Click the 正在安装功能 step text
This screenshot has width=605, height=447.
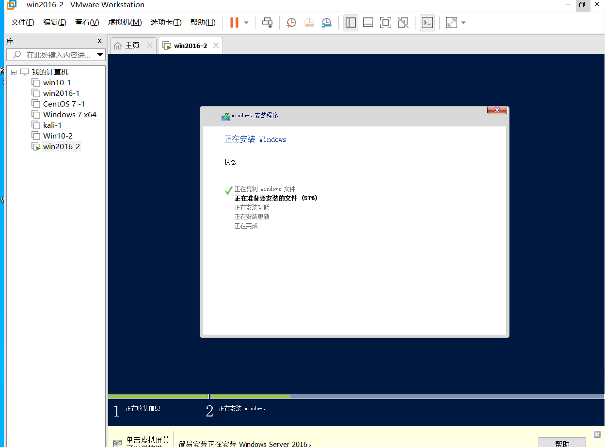(x=252, y=208)
